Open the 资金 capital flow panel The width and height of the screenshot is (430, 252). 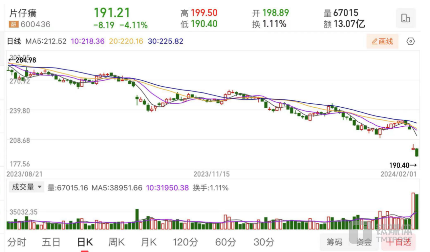364,242
